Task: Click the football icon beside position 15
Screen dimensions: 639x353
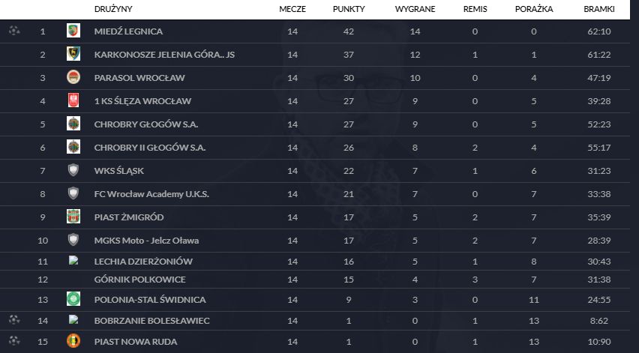Action: coord(14,340)
